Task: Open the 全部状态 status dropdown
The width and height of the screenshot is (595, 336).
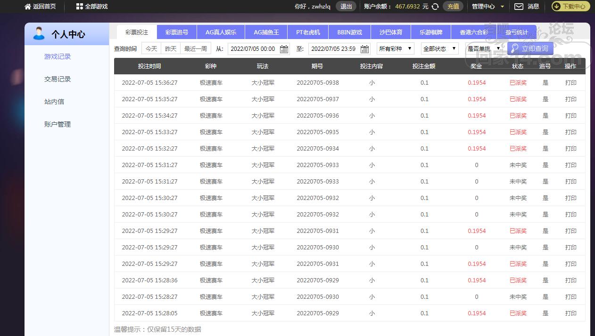Action: (x=439, y=48)
